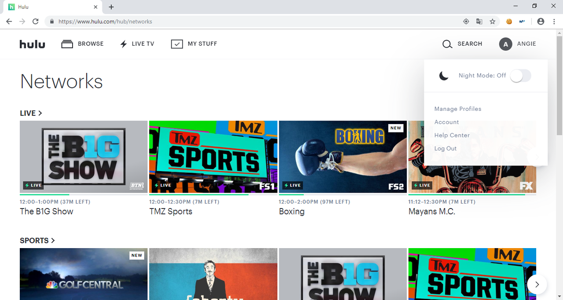Screen dimensions: 563x300
Task: Choose Log Out
Action: (x=446, y=148)
